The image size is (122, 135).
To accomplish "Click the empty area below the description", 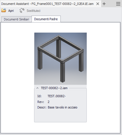I will coord(60,116).
